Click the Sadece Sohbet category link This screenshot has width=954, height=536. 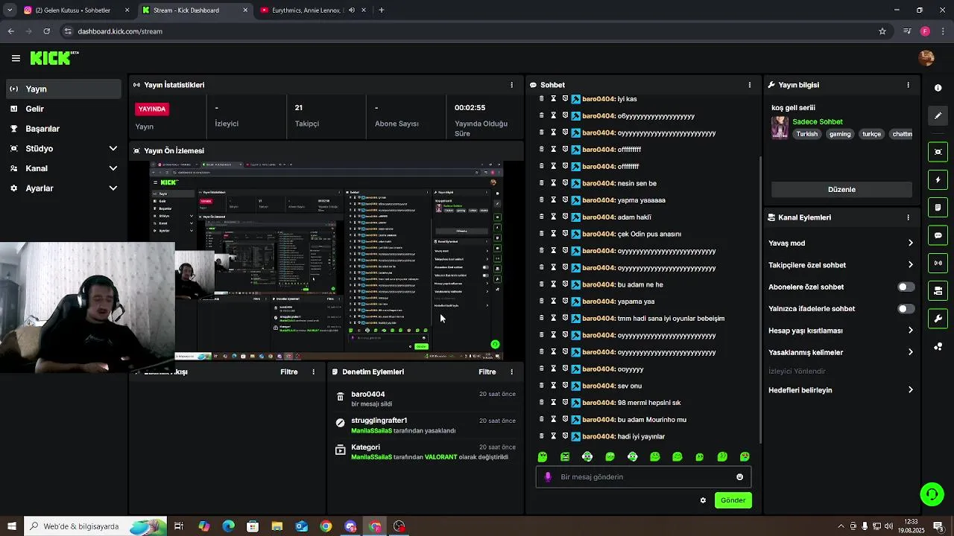818,122
